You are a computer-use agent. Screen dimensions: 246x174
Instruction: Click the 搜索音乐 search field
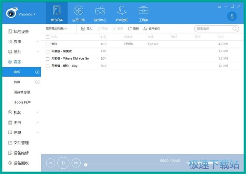pyautogui.click(x=216, y=29)
